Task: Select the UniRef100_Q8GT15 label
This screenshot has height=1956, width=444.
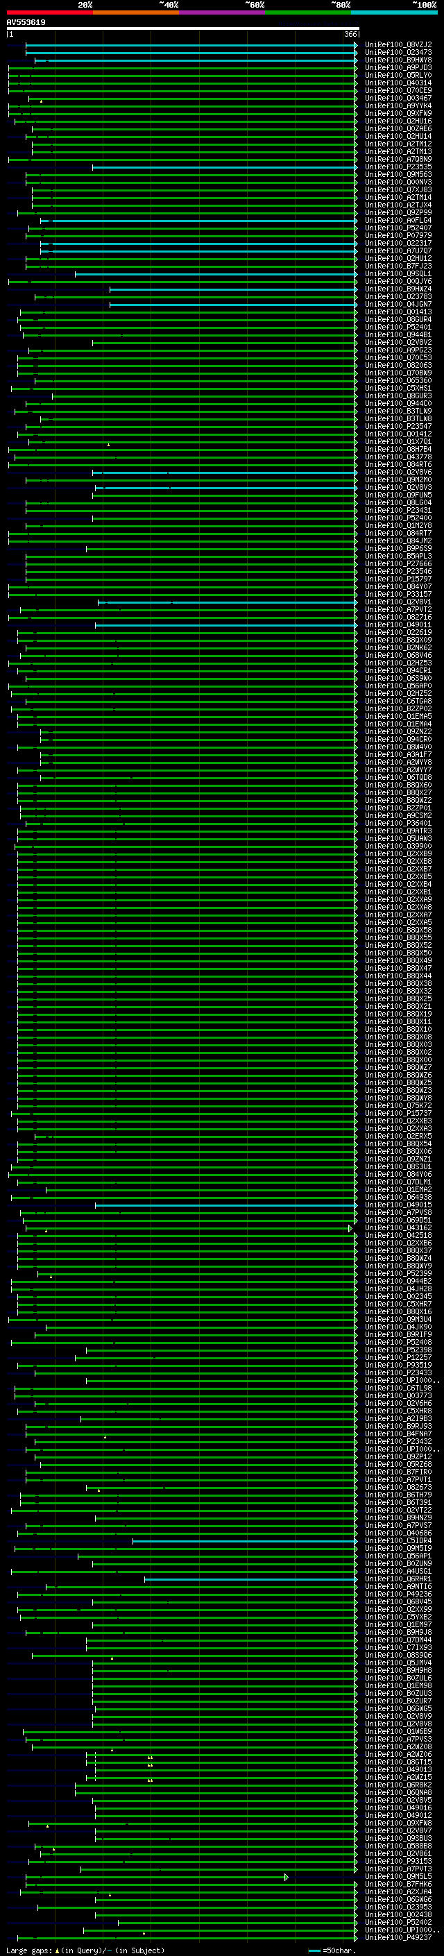Action: coord(398,1762)
